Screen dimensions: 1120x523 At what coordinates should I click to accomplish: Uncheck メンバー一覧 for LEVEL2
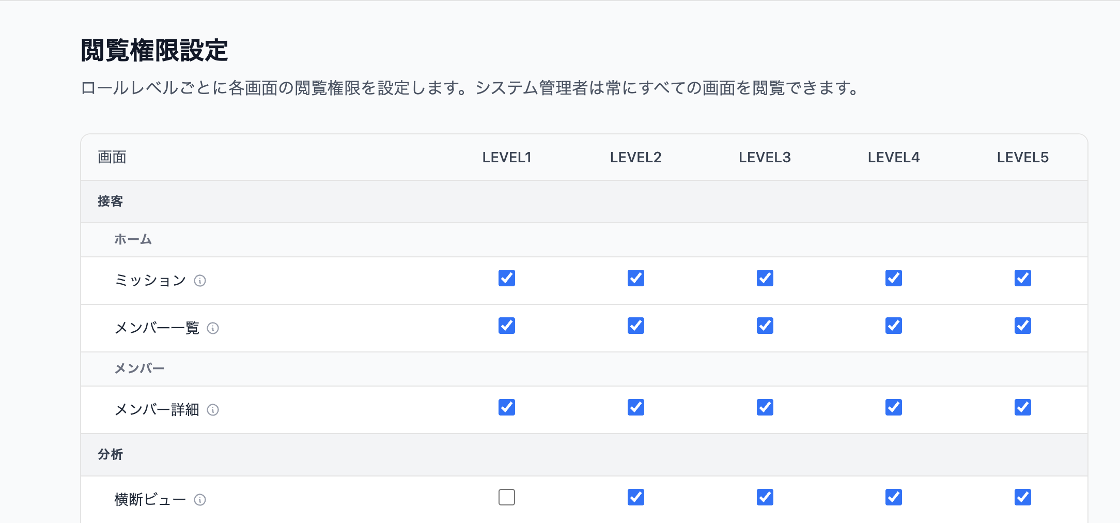(x=636, y=326)
